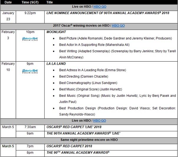Click Best Production Design line
Screen dimensions: 178x157
click(x=117, y=108)
